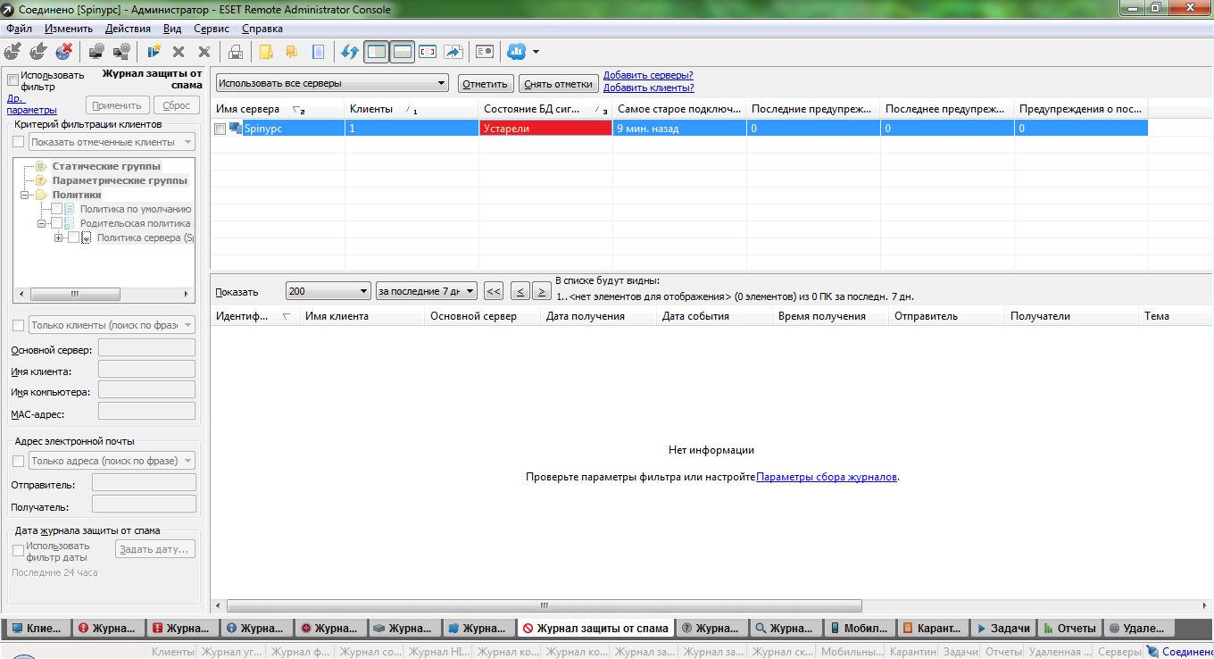Click the blue arrow export toolbar icon

453,52
